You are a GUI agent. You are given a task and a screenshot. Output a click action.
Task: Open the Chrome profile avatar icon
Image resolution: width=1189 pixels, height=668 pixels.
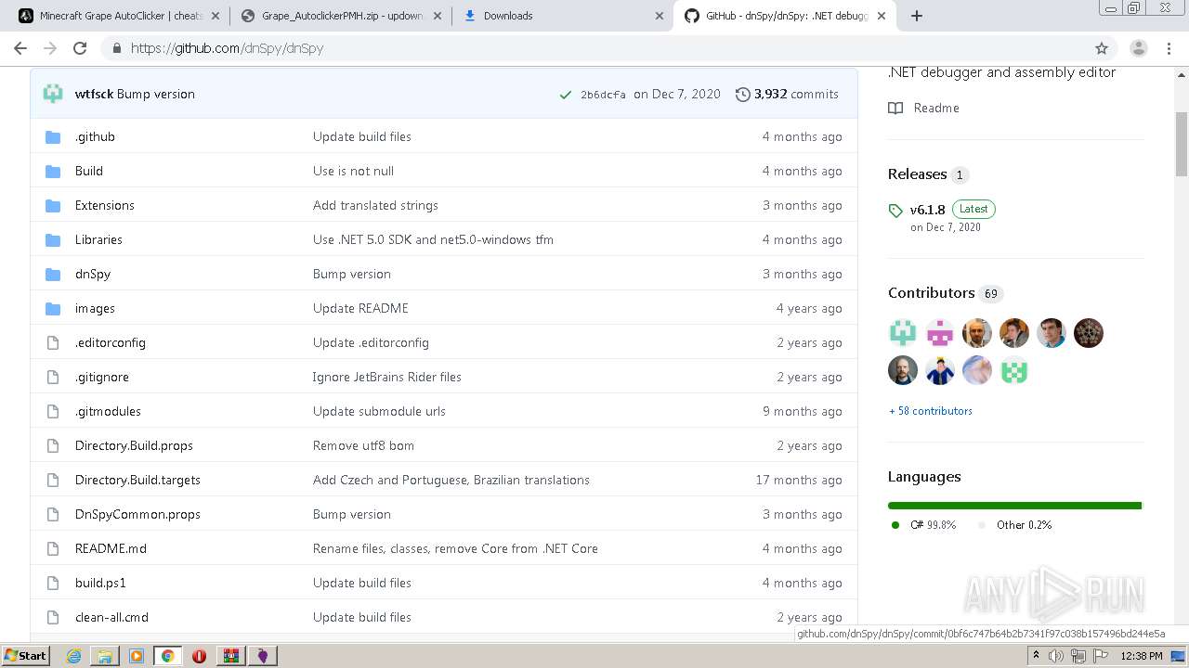(1138, 48)
